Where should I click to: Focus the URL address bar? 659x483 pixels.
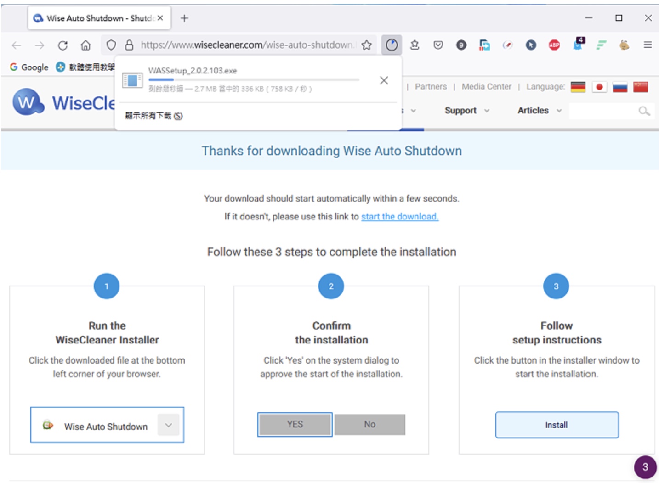pyautogui.click(x=247, y=45)
